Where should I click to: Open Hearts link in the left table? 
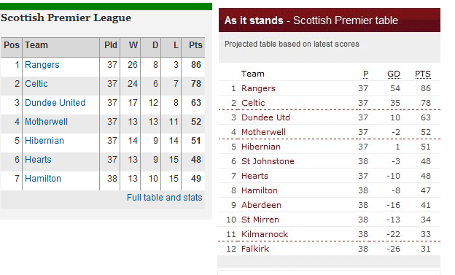point(38,160)
